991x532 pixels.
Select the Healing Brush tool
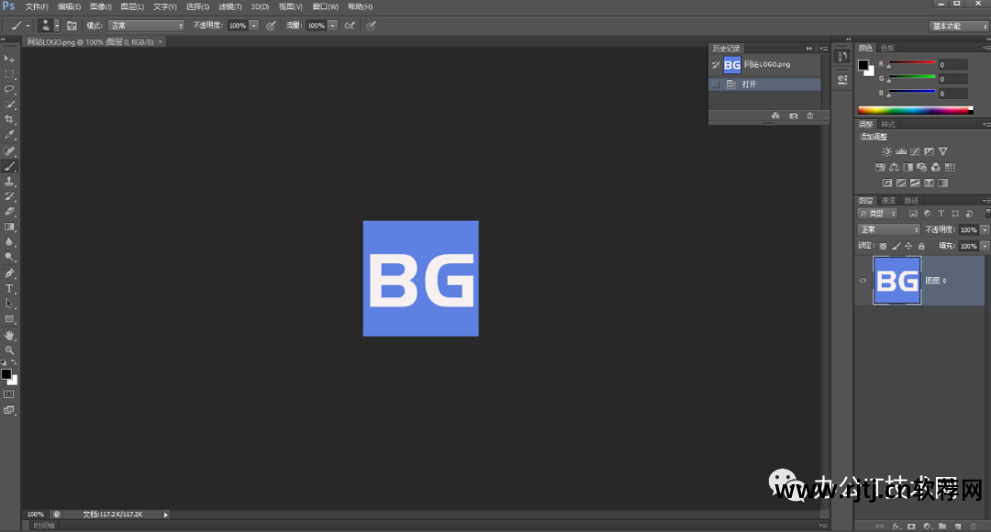coord(9,151)
